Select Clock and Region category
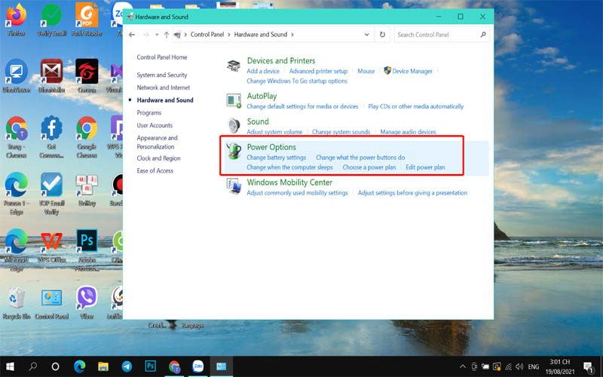 (158, 158)
